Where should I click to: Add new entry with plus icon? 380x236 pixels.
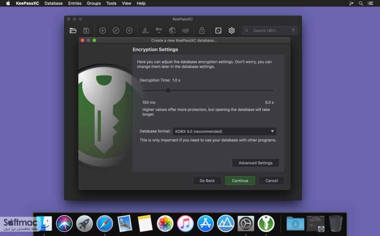click(103, 31)
